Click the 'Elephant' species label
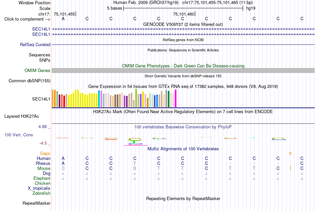 42,178
